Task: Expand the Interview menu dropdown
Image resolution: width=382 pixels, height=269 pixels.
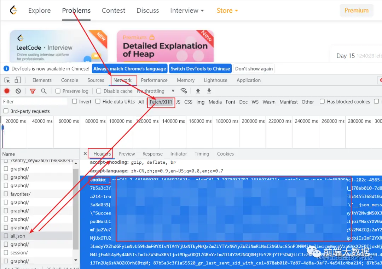Action: point(187,11)
